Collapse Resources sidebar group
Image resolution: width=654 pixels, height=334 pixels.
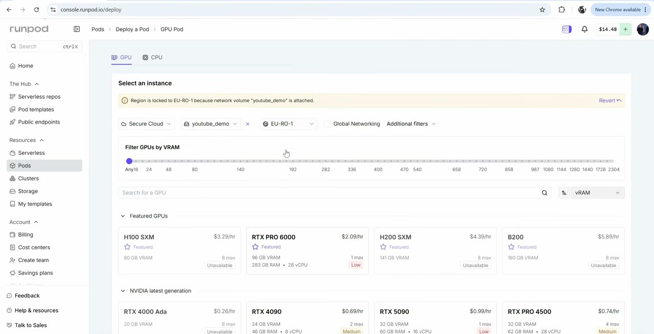coord(26,140)
